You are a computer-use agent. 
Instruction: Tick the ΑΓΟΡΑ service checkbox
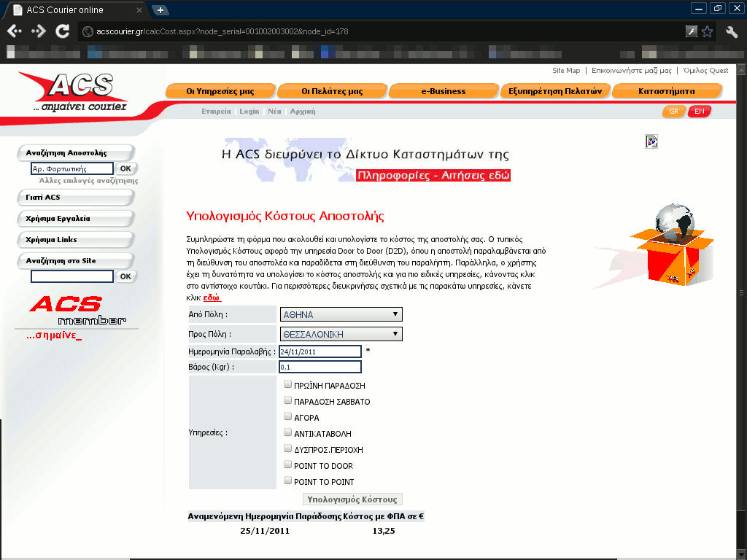click(287, 416)
